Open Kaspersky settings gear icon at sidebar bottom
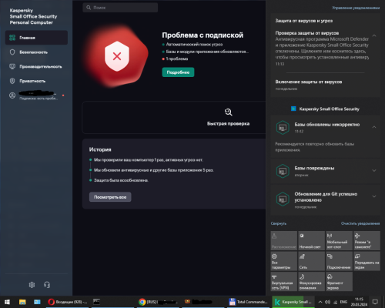The width and height of the screenshot is (385, 308). pyautogui.click(x=32, y=285)
